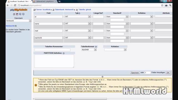Click the number of fields to add input
The width and height of the screenshot is (178, 100).
click(x=148, y=73)
